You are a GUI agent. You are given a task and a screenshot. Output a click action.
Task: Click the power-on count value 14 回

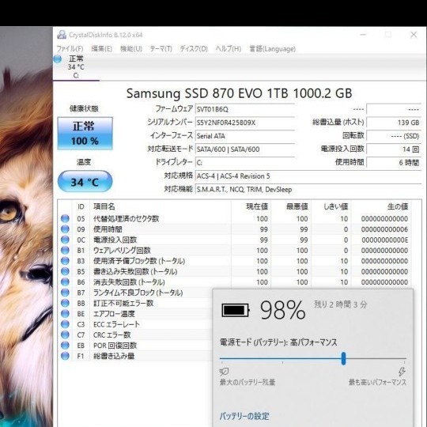pyautogui.click(x=394, y=149)
